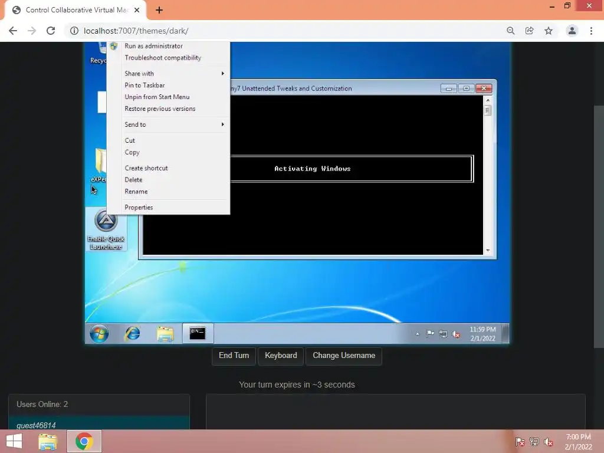Screen dimensions: 604x453
Task: Click Copy in the context menu
Action: click(168, 152)
